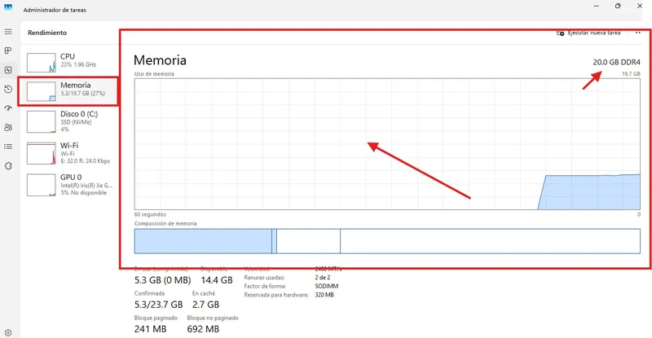Viewport: 652px width, 338px height.
Task: Click the GPU 0 mini graph thumbnail
Action: pyautogui.click(x=42, y=185)
